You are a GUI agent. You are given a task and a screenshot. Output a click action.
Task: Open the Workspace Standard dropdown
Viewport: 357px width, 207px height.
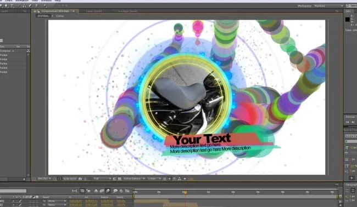pyautogui.click(x=328, y=6)
